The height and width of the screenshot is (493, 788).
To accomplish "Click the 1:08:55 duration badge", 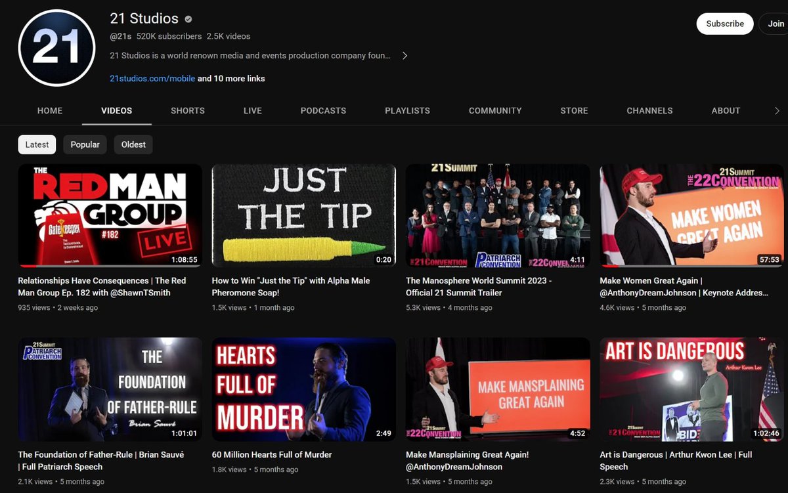I will click(185, 259).
